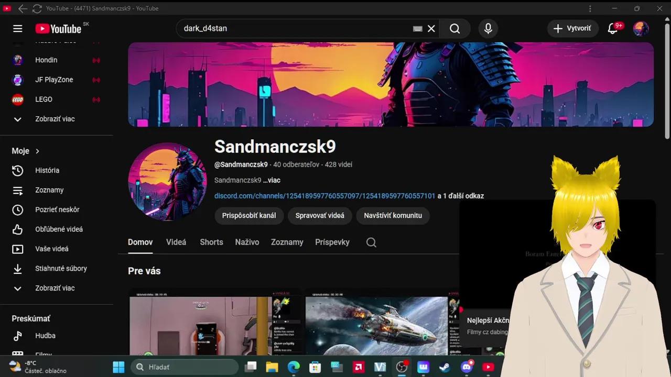
Task: Open Task View on taskbar
Action: pos(252,367)
